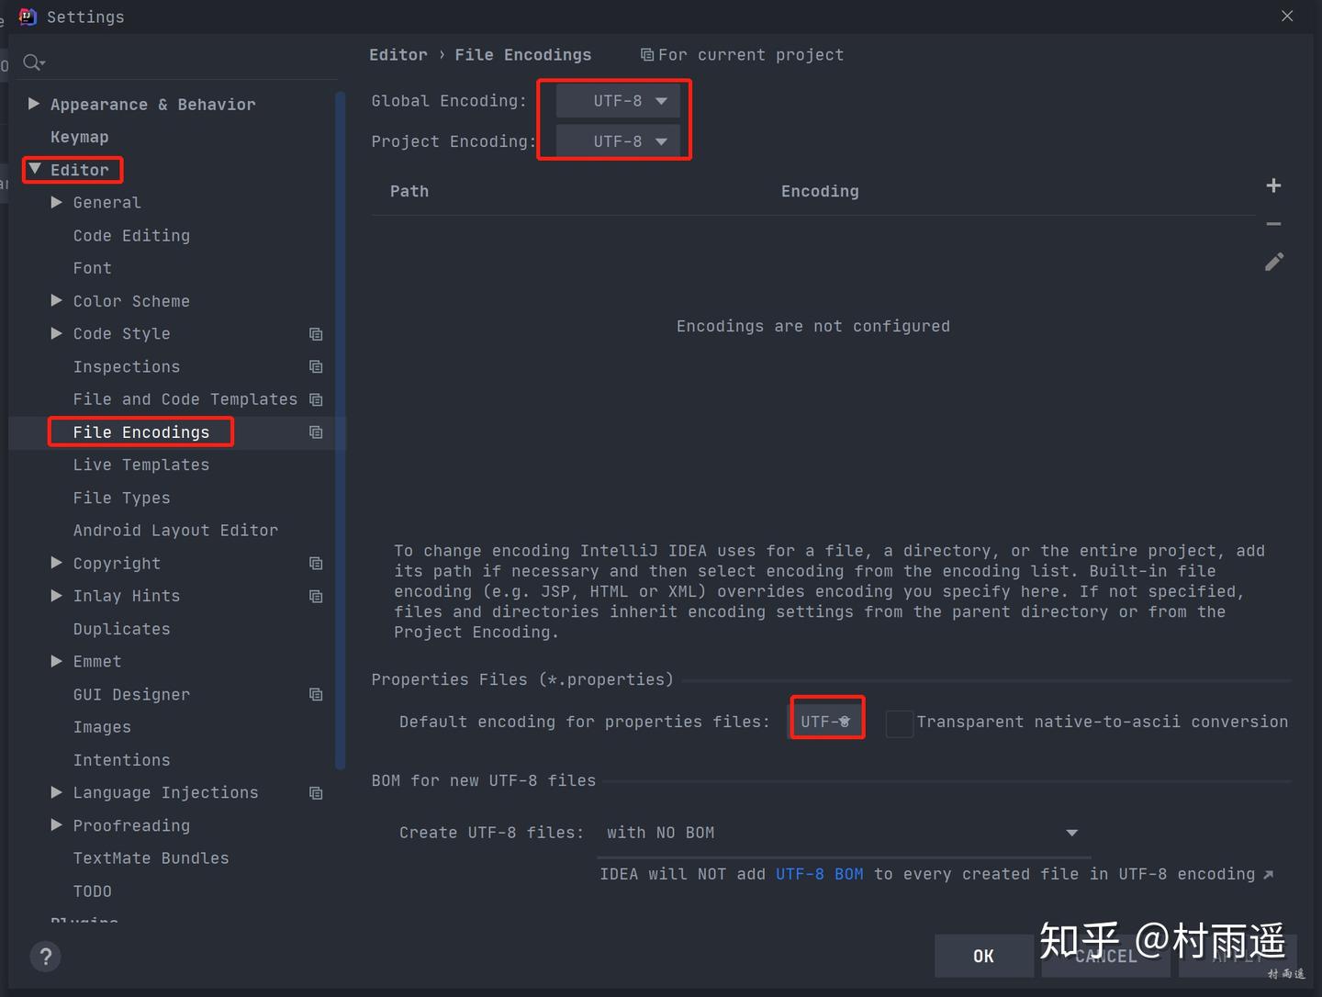Viewport: 1322px width, 997px height.
Task: Open the Global Encoding dropdown
Action: (616, 100)
